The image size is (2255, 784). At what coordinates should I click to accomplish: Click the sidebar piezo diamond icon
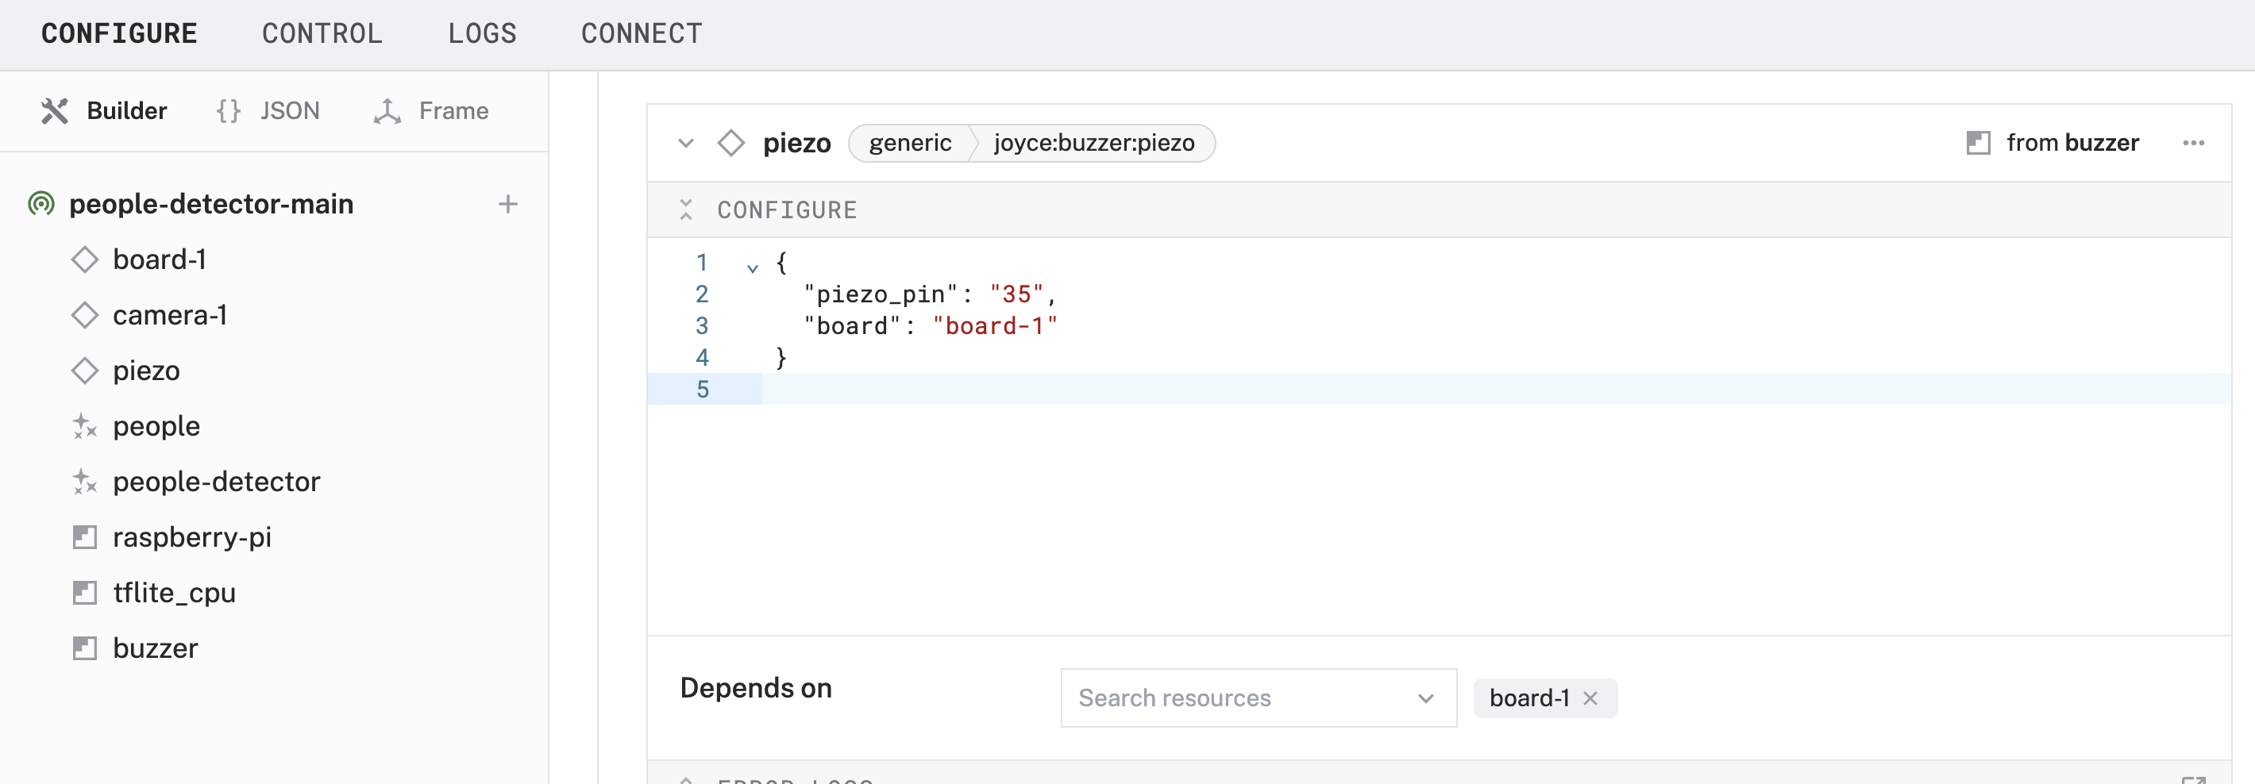pos(85,371)
